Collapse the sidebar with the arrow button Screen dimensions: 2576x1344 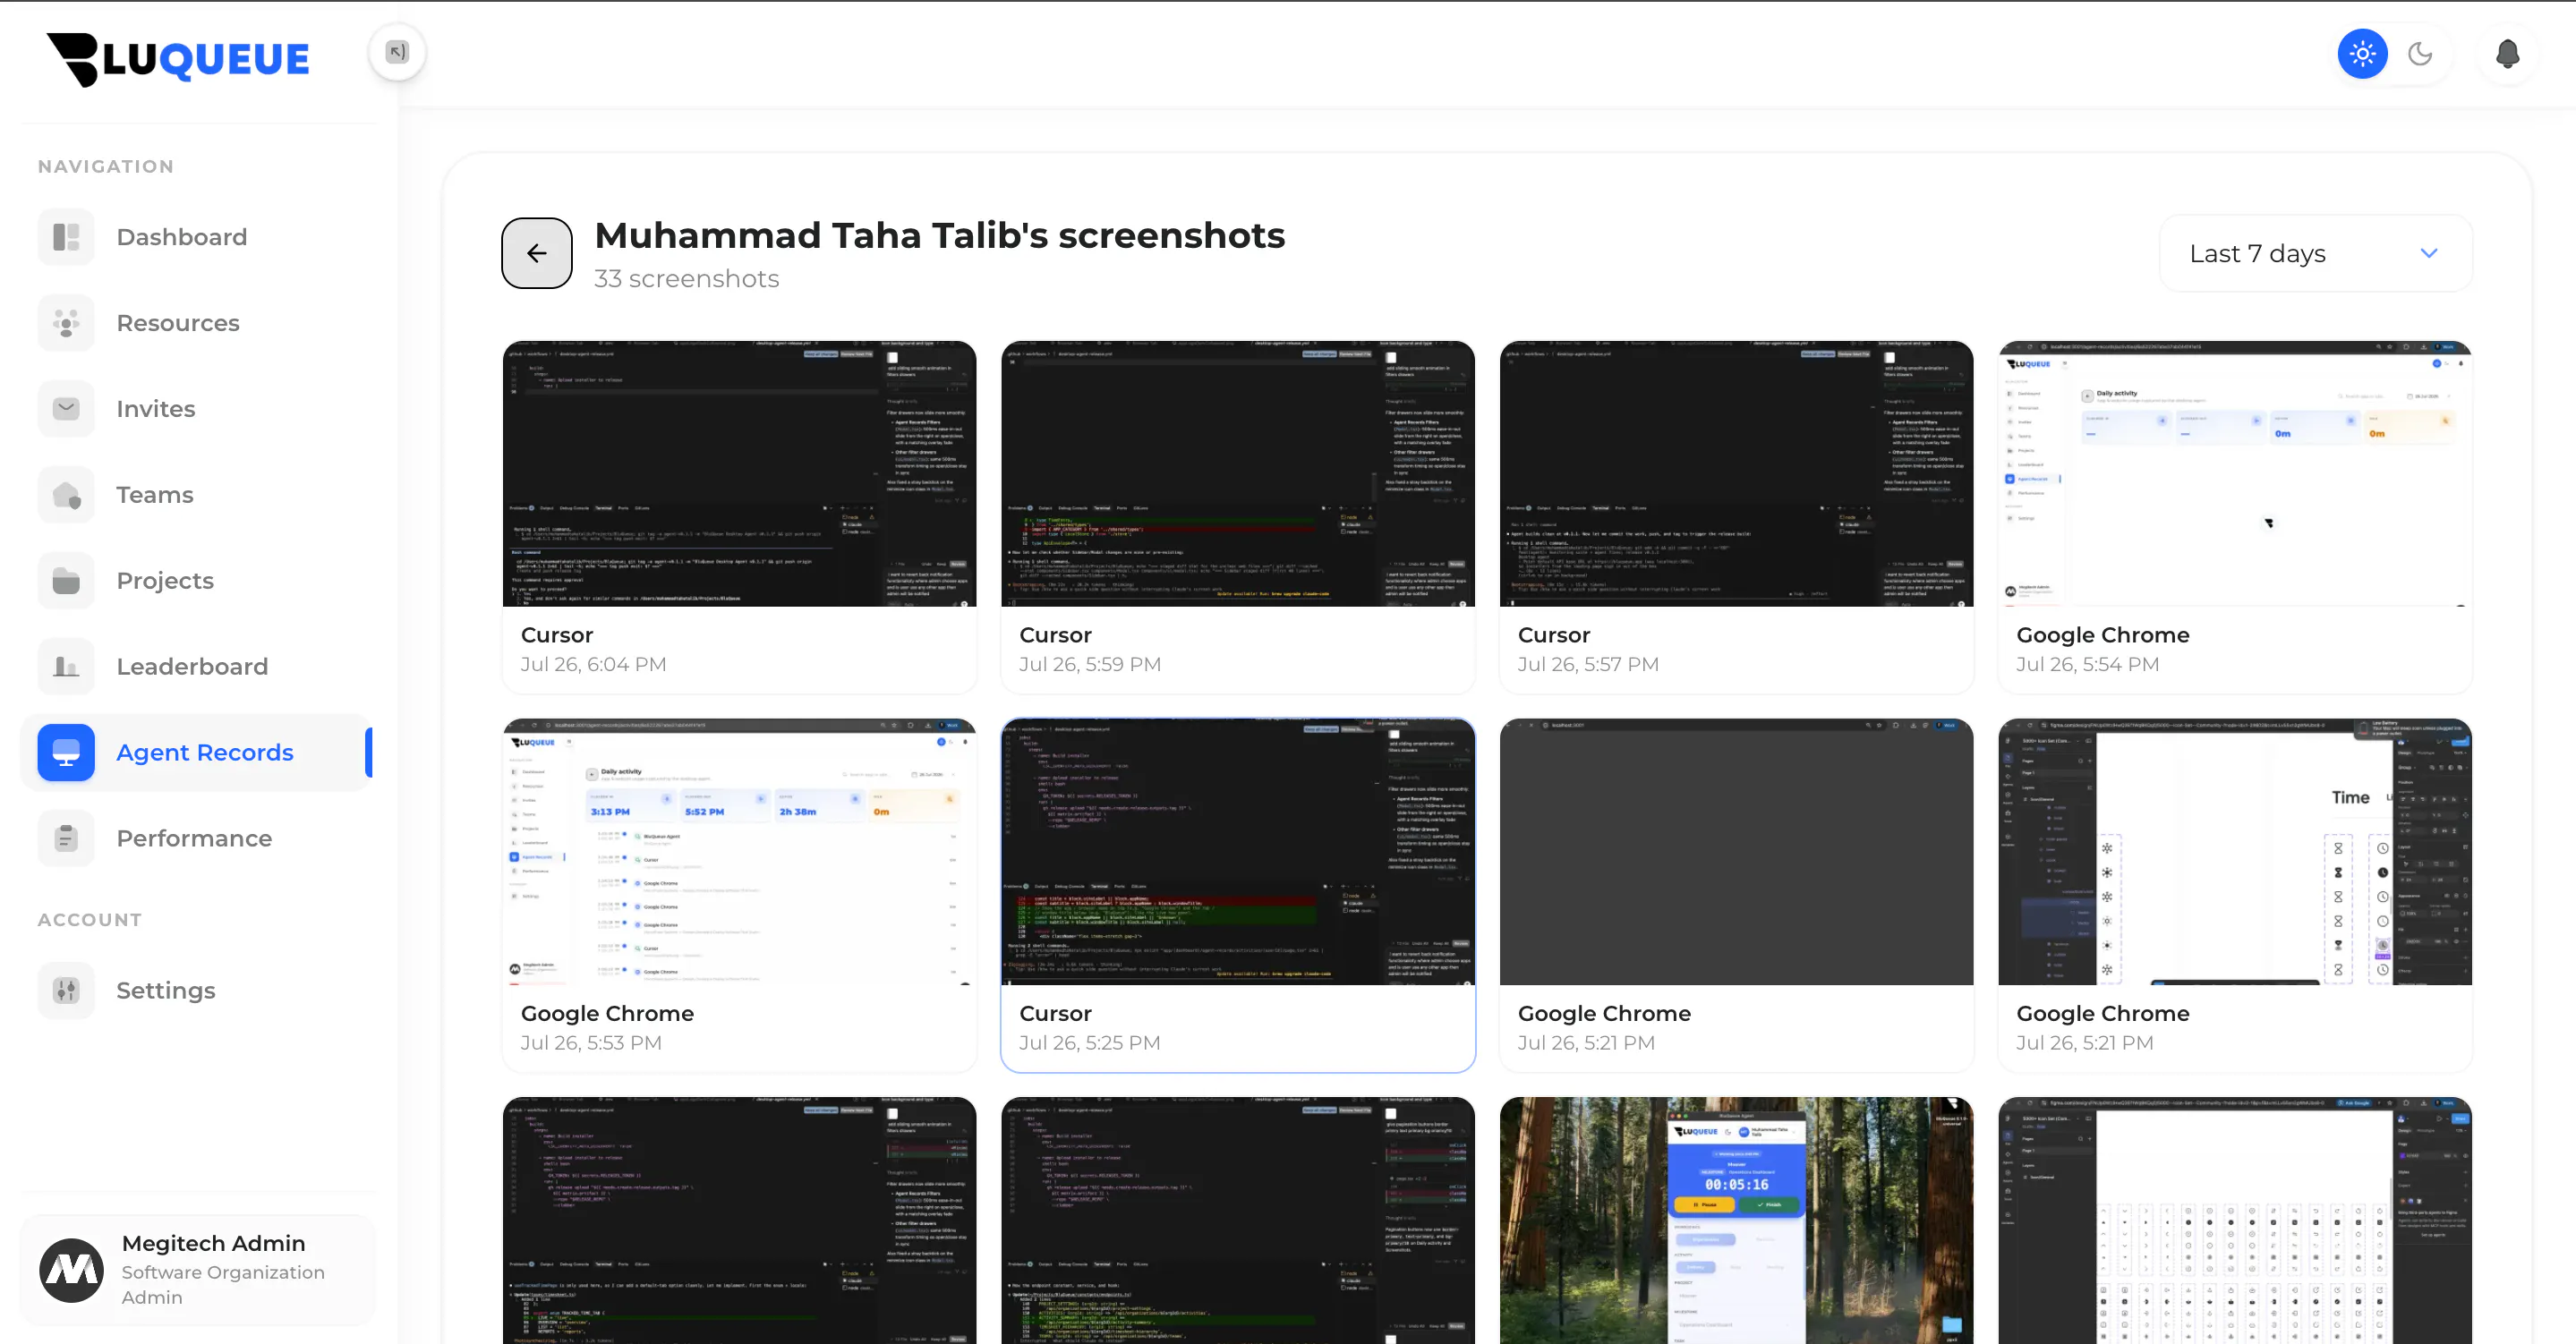(397, 52)
